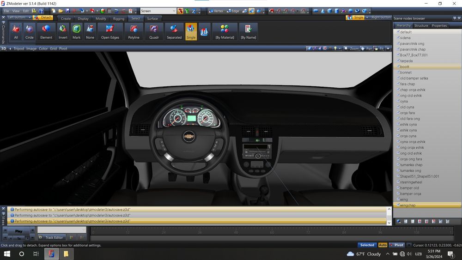Toggle visibility checkbox for steeringwheel
Screen dimensions: 462x260
pyautogui.click(x=398, y=182)
